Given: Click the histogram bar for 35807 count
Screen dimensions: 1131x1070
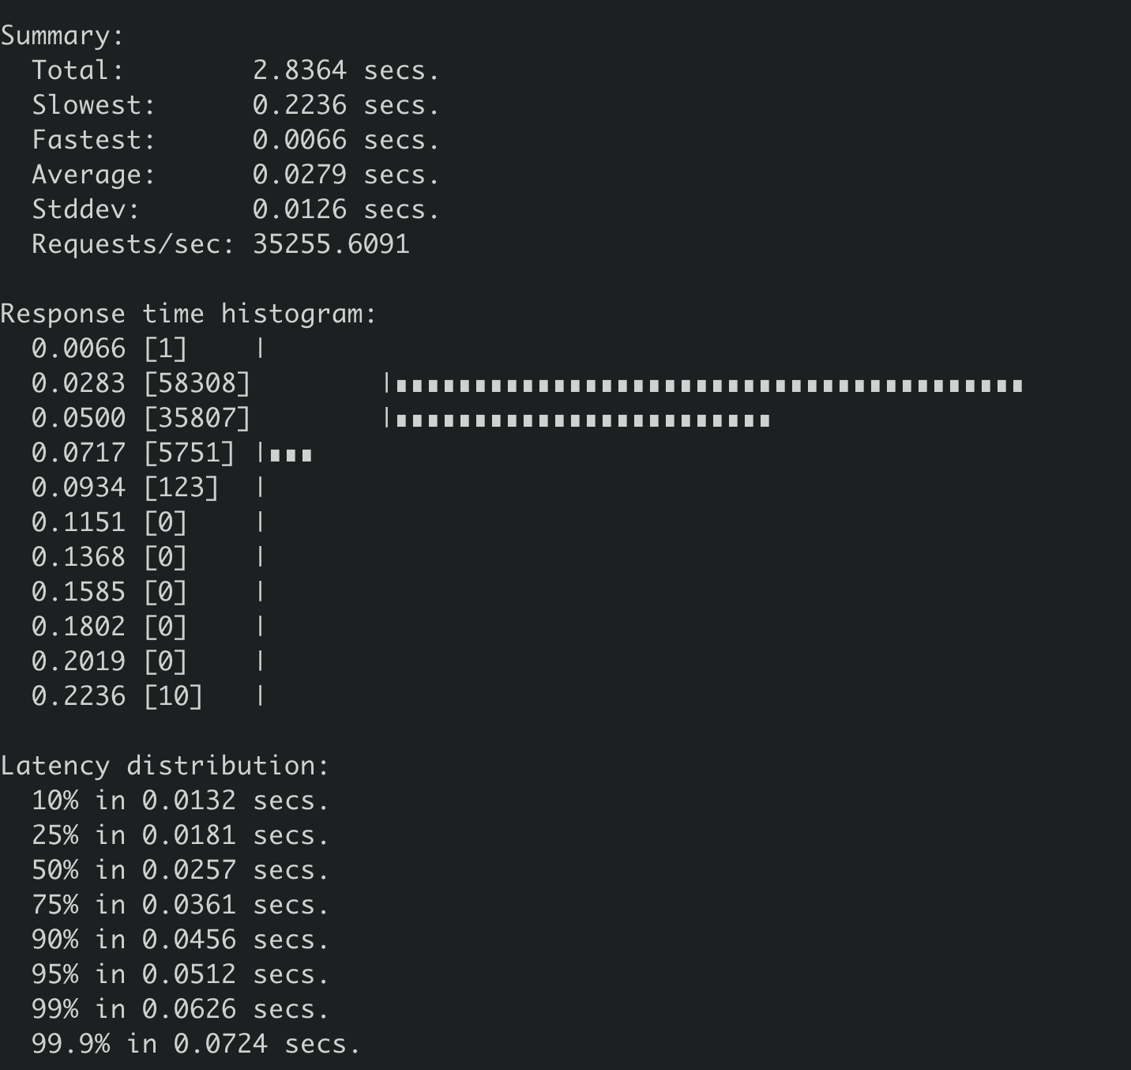Looking at the screenshot, I should (x=583, y=420).
